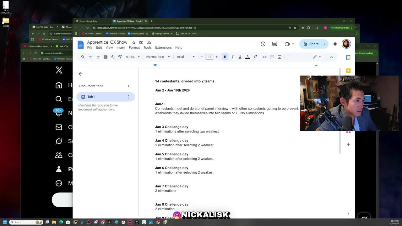Run spelling and grammar check
This screenshot has height=226, width=402.
[x=113, y=57]
